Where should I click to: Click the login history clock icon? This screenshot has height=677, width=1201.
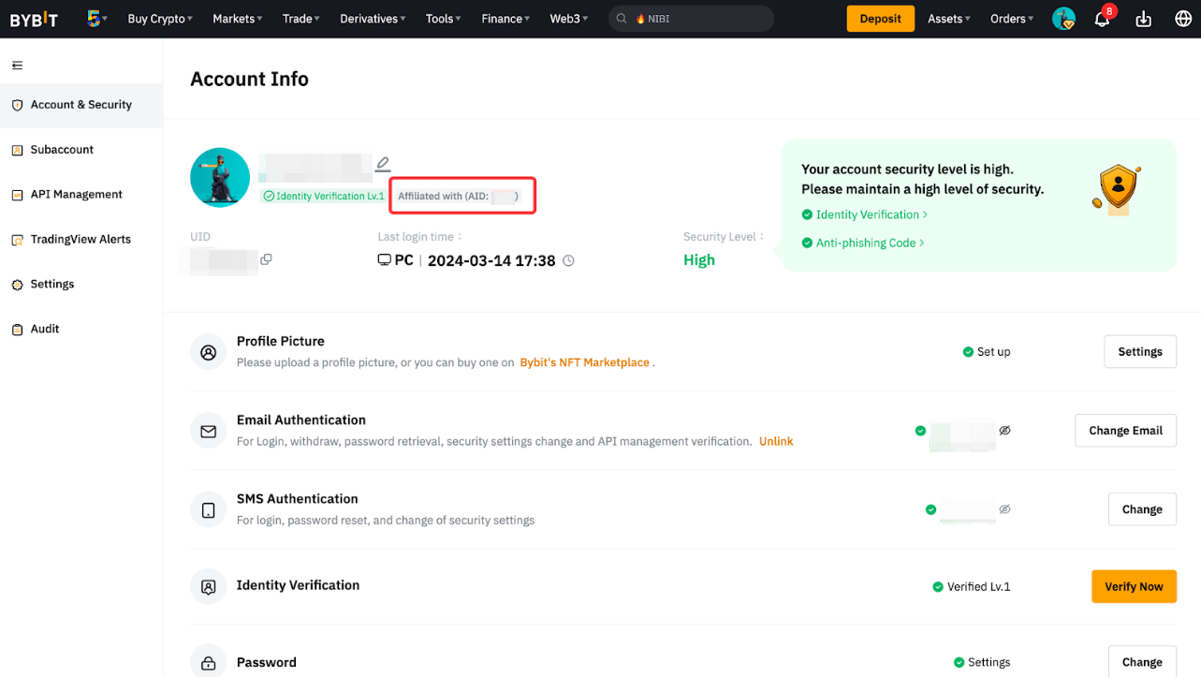(568, 260)
